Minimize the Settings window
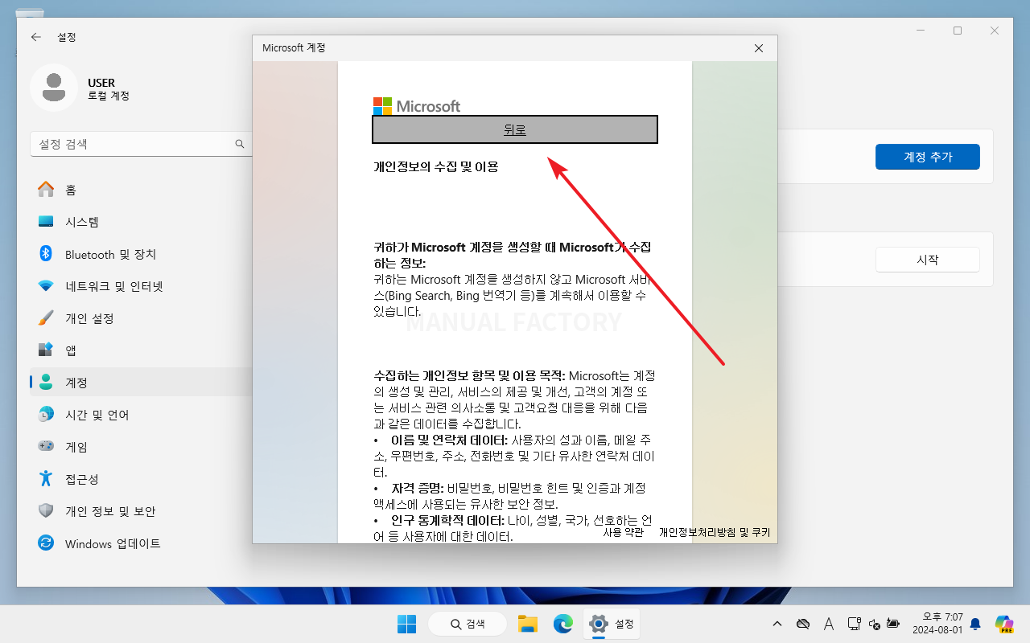The image size is (1030, 643). [x=920, y=31]
